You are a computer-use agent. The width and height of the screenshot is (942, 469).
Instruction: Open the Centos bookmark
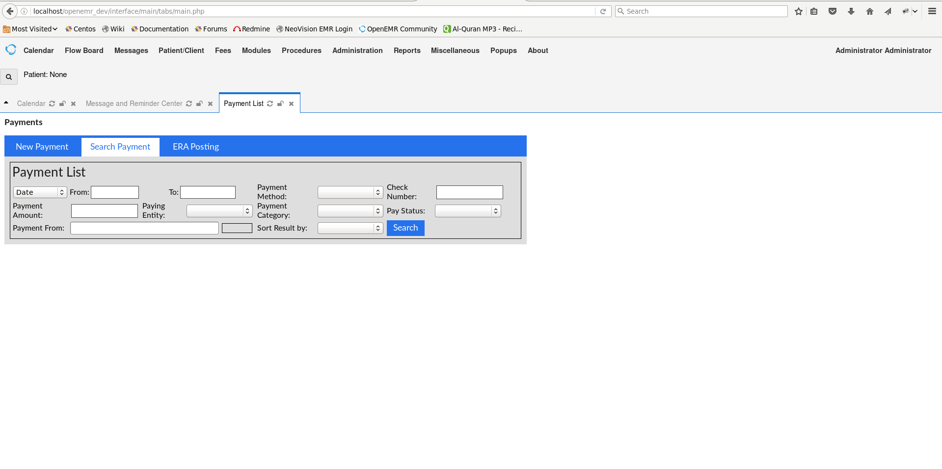(81, 29)
